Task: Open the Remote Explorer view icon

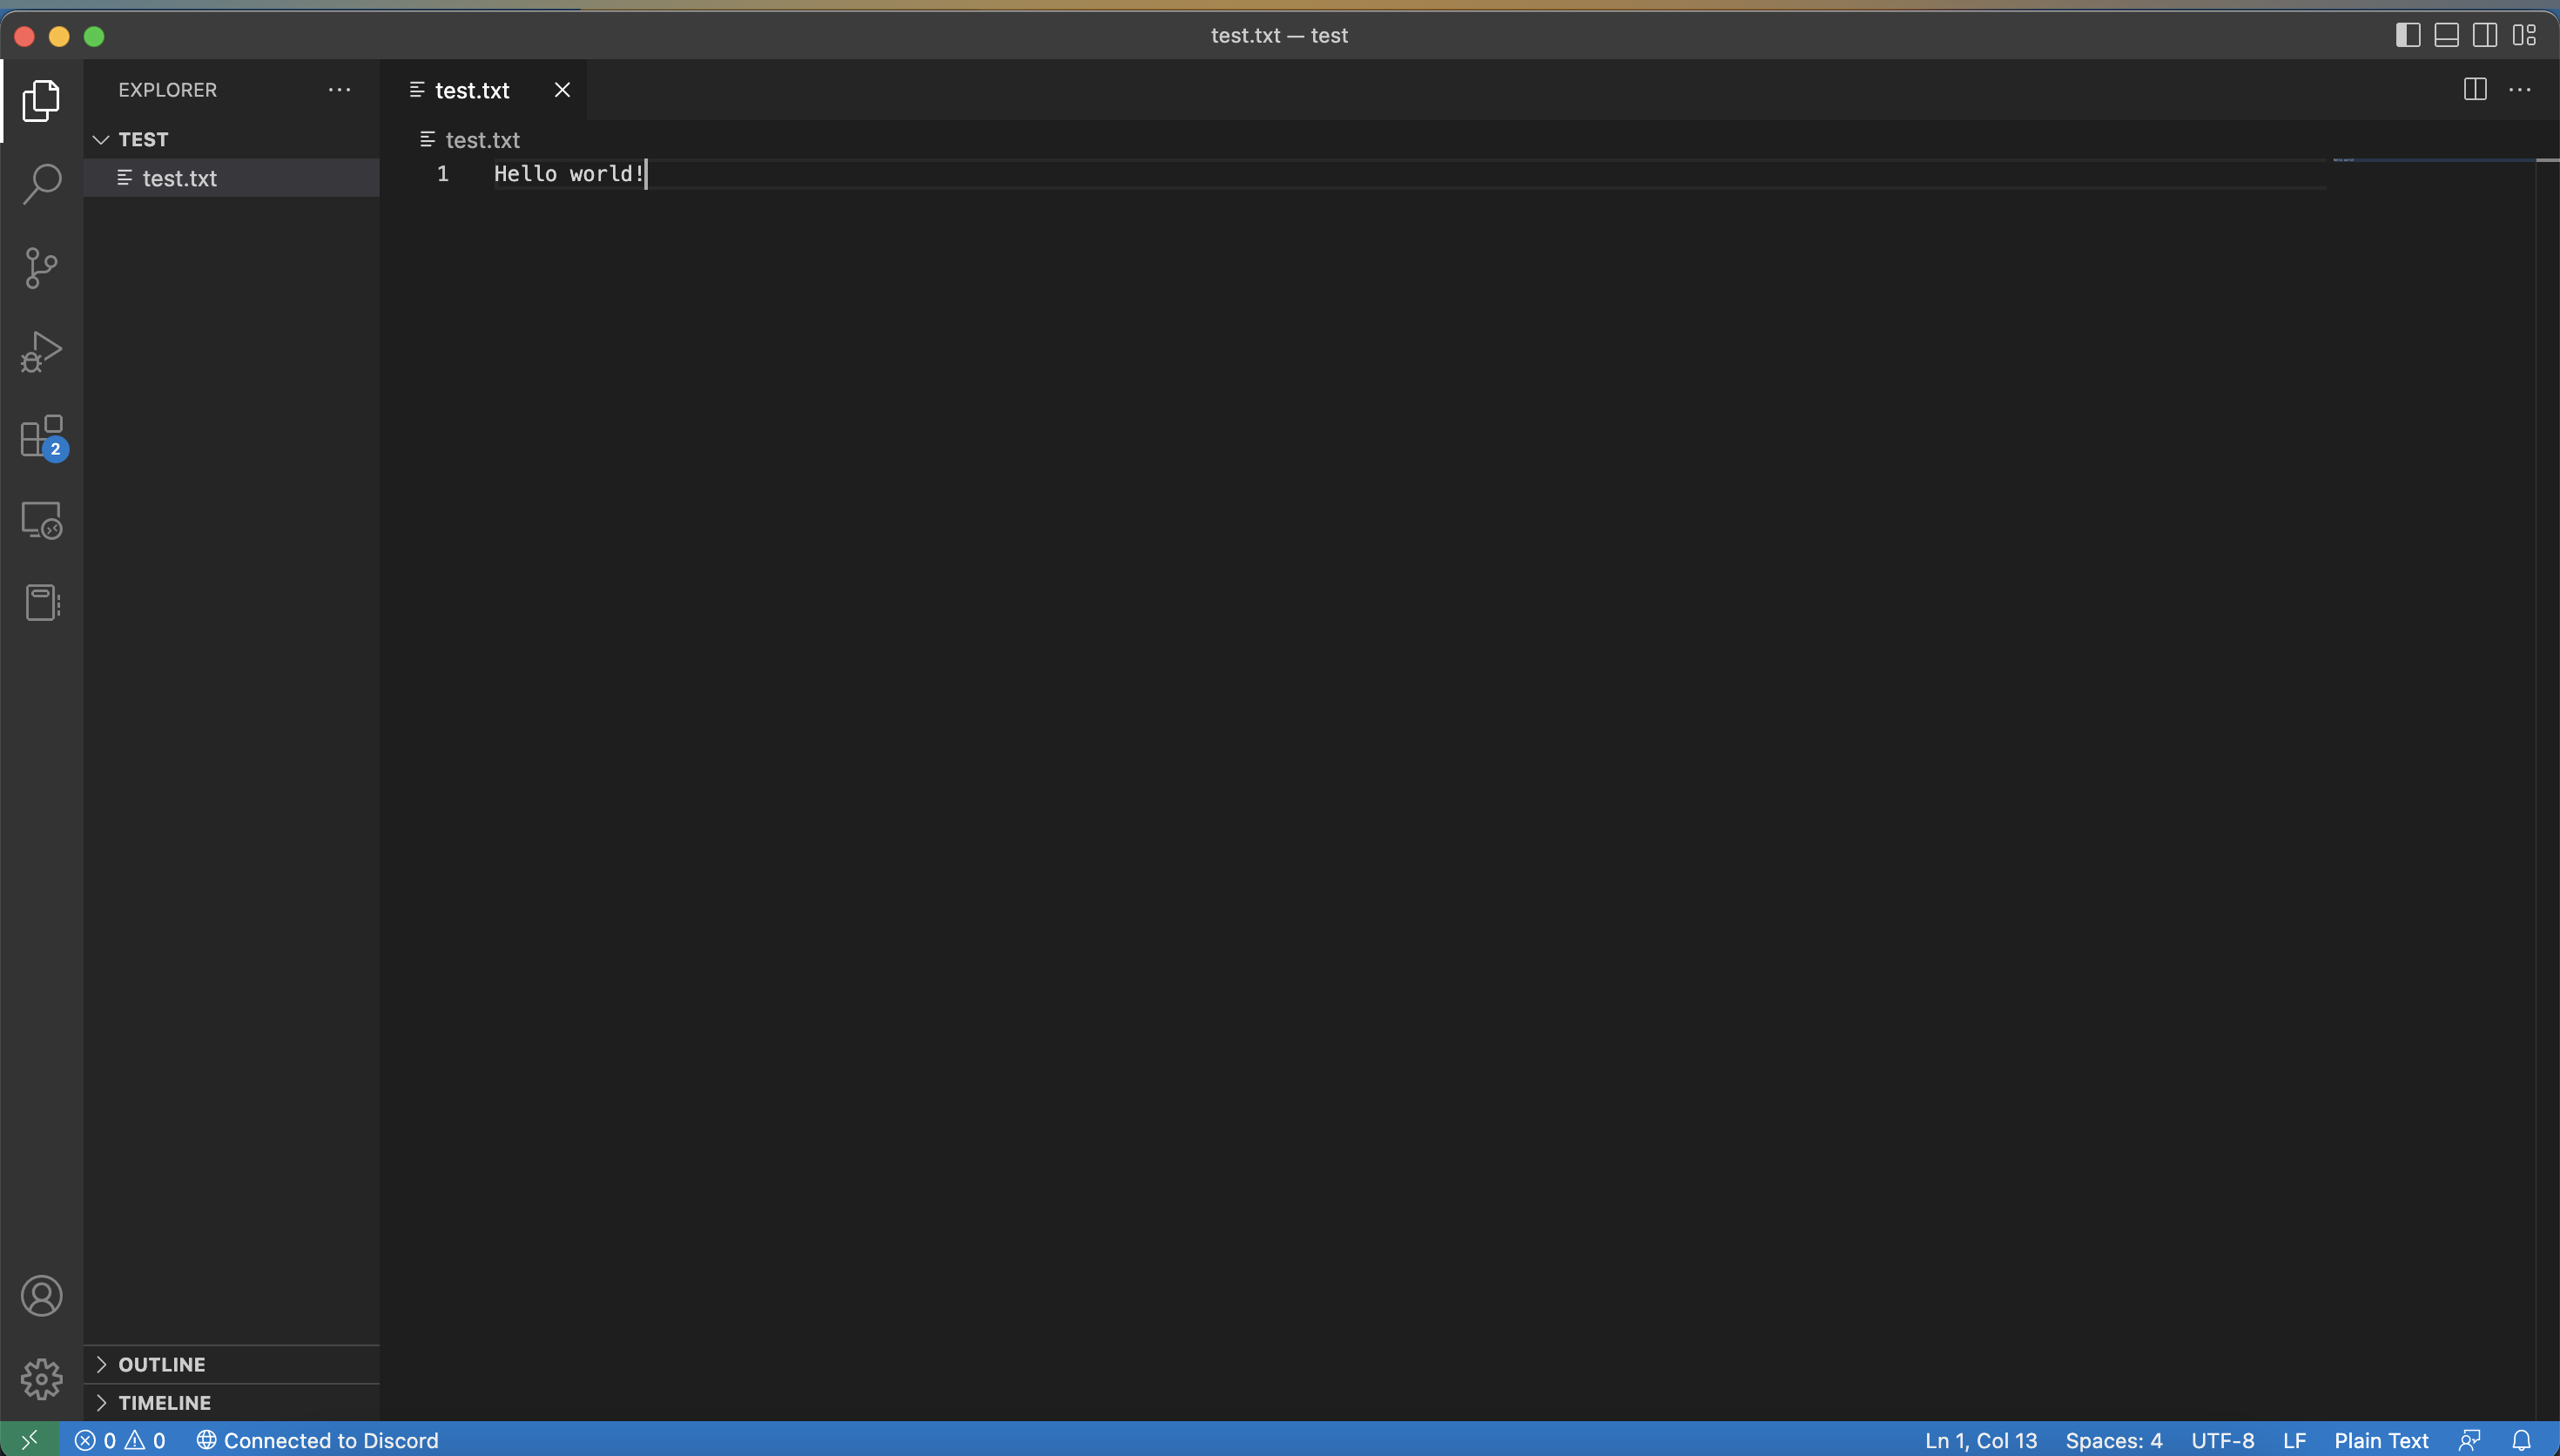Action: click(x=41, y=520)
